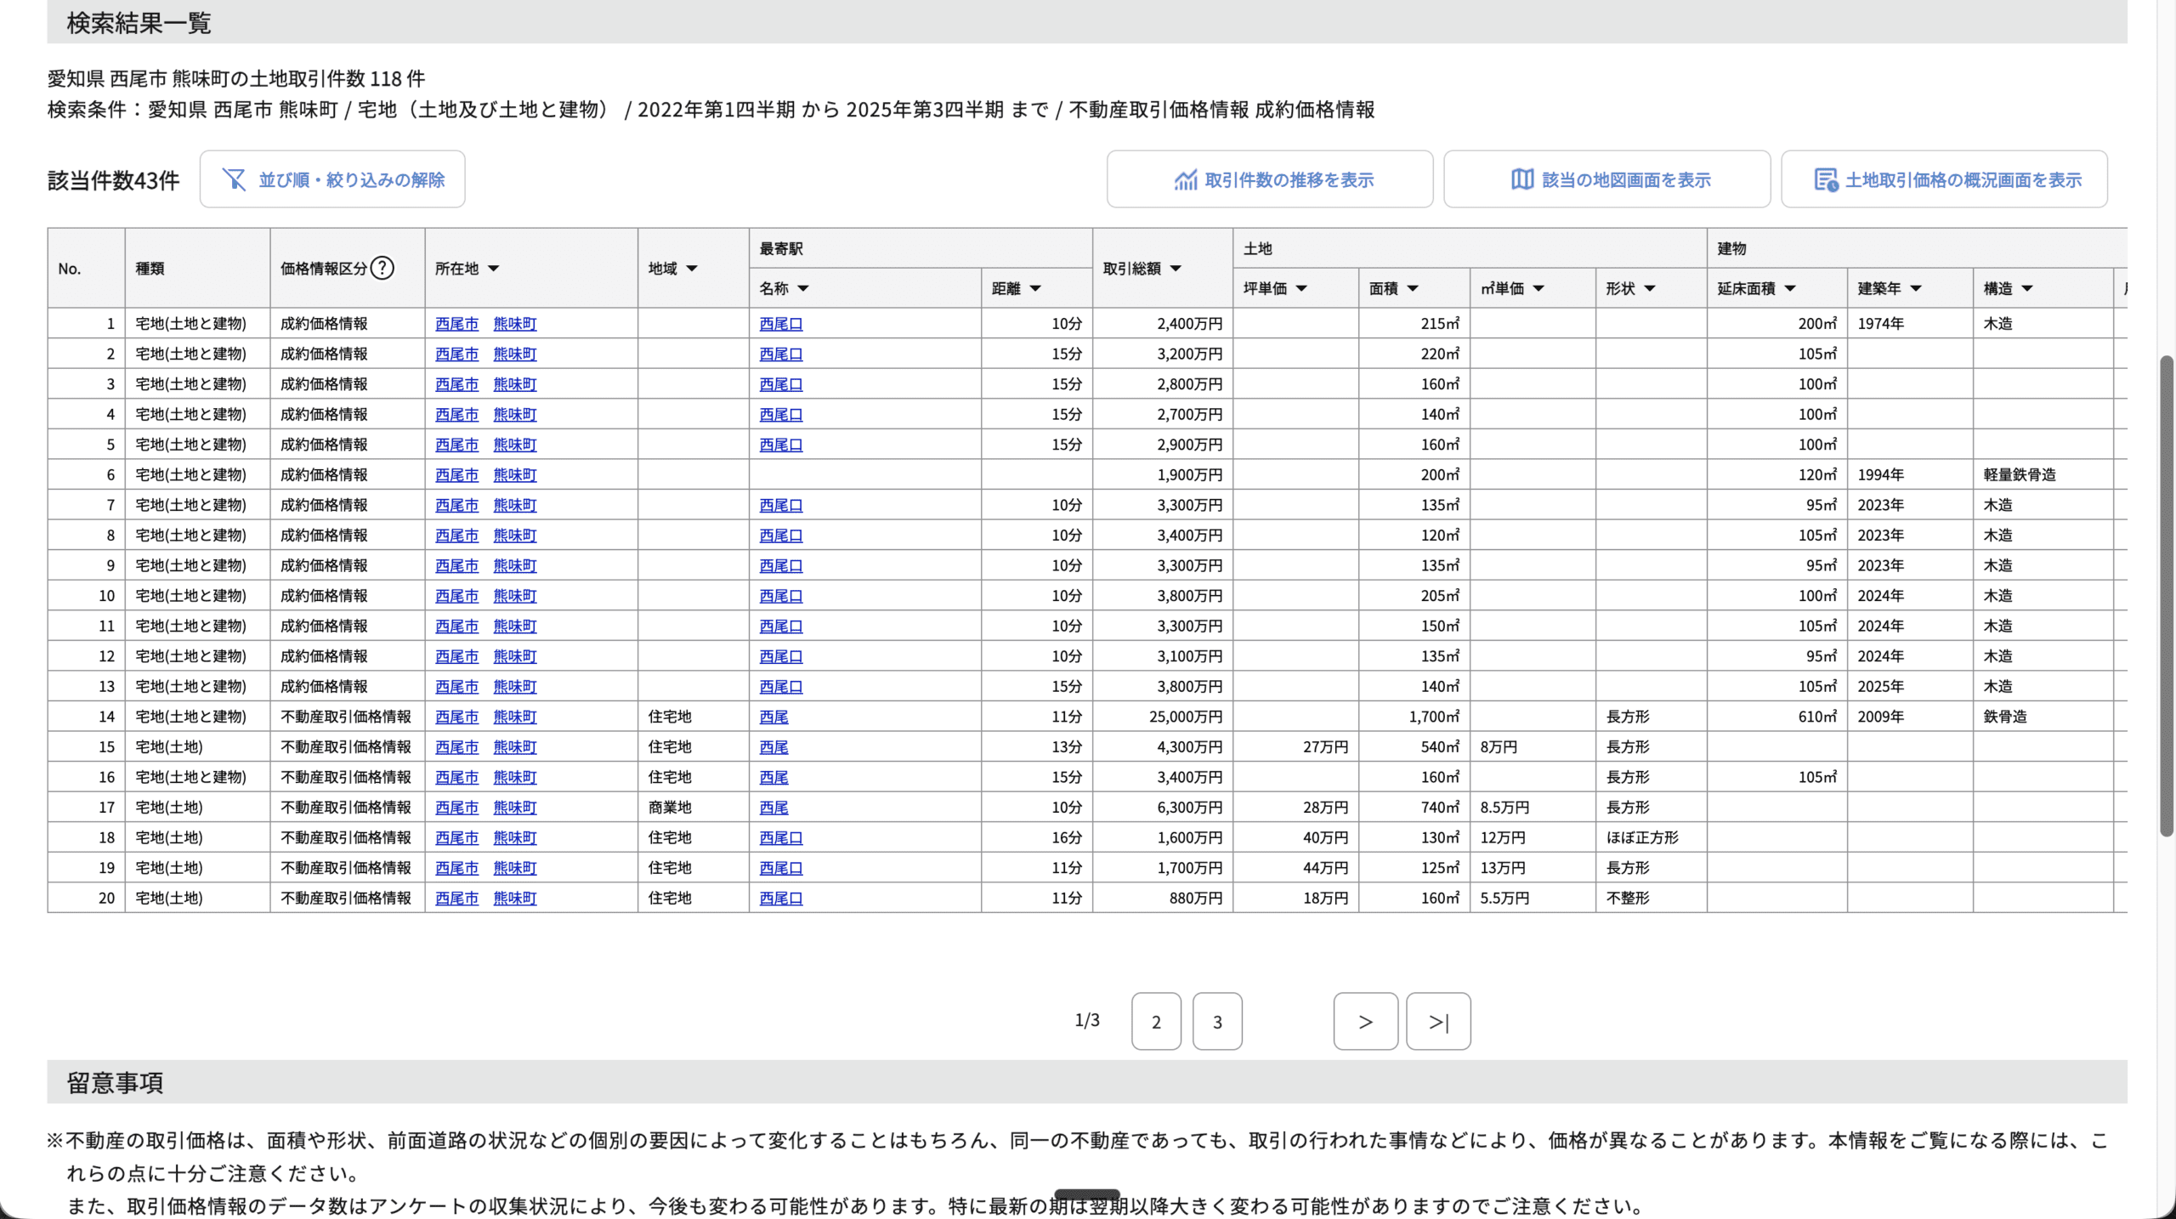Open the 取引総額 sort dropdown arrow
This screenshot has width=2176, height=1219.
click(1176, 269)
